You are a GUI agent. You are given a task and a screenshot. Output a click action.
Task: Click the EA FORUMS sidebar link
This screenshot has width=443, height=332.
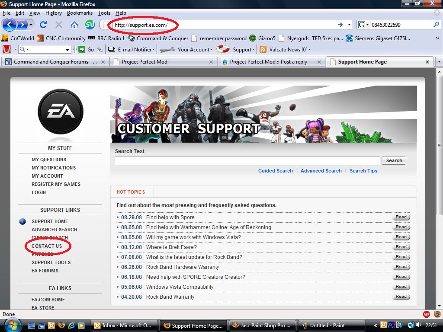(45, 271)
